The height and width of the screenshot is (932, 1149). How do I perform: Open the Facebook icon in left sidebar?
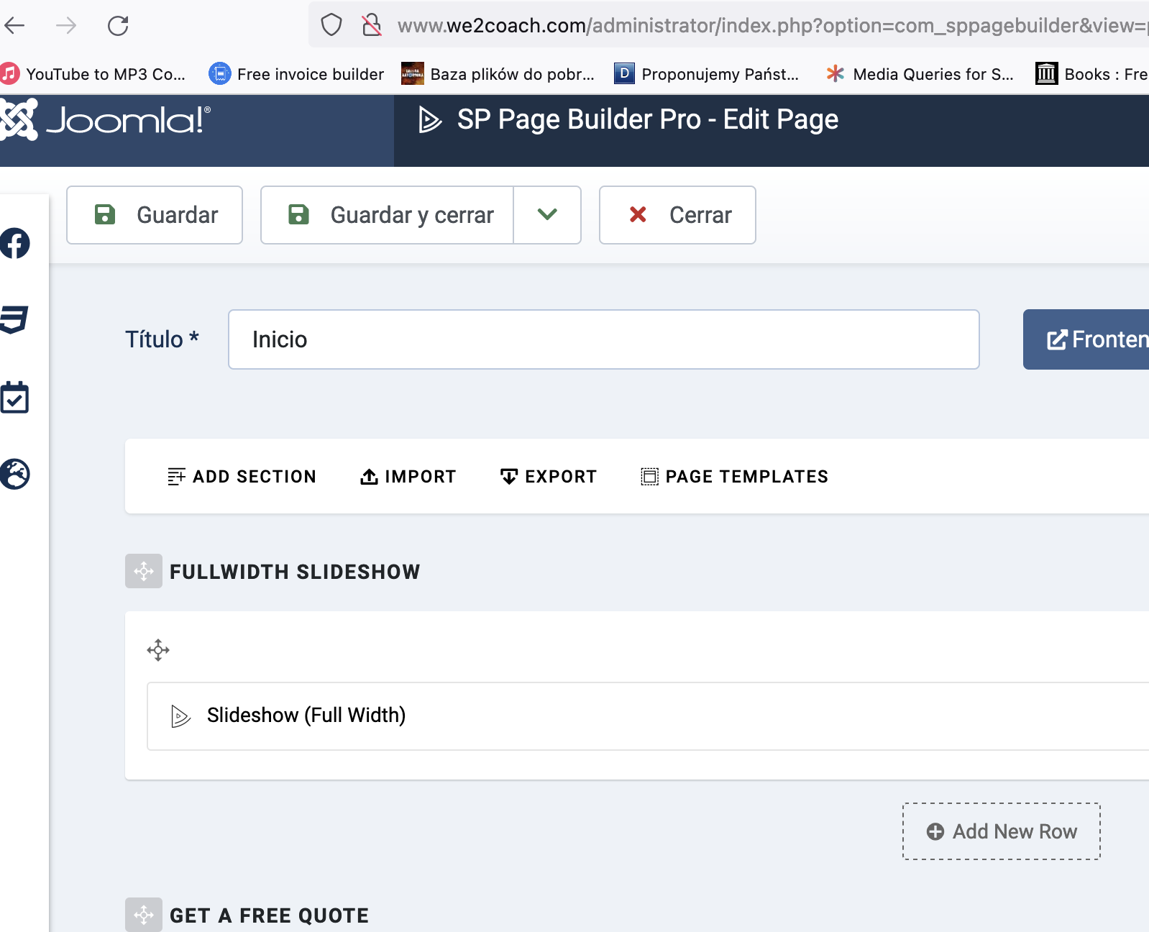point(15,243)
